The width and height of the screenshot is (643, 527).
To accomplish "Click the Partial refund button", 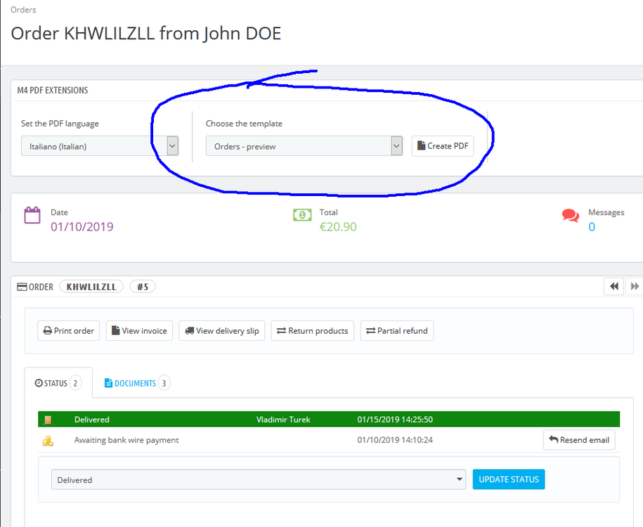I will pyautogui.click(x=397, y=330).
